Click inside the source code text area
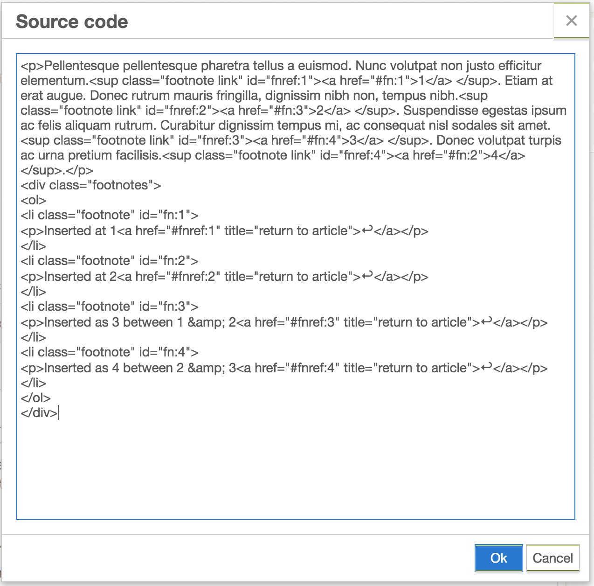 click(x=296, y=286)
